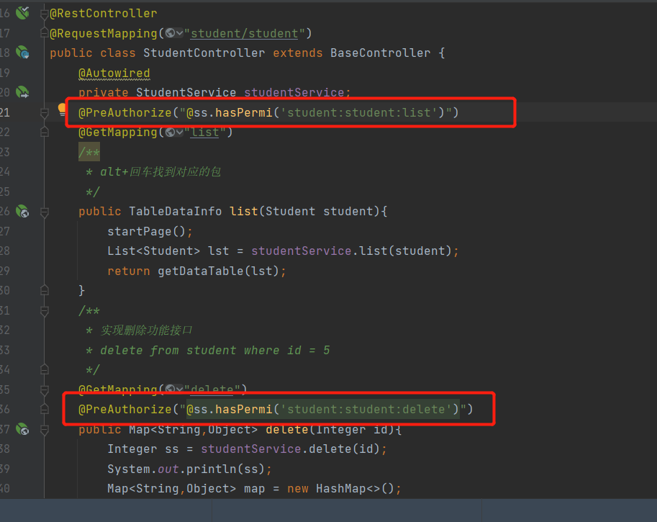The width and height of the screenshot is (657, 522).
Task: Click the gutter icon beside the StudentController class line
Action: pos(22,53)
